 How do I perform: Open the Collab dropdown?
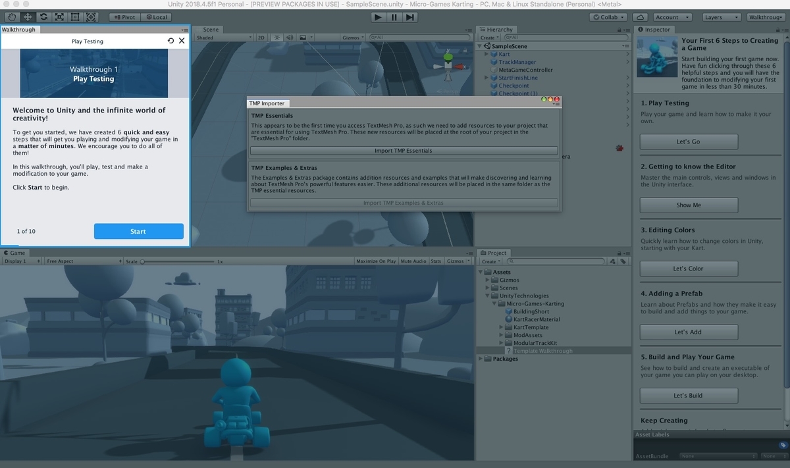click(609, 17)
